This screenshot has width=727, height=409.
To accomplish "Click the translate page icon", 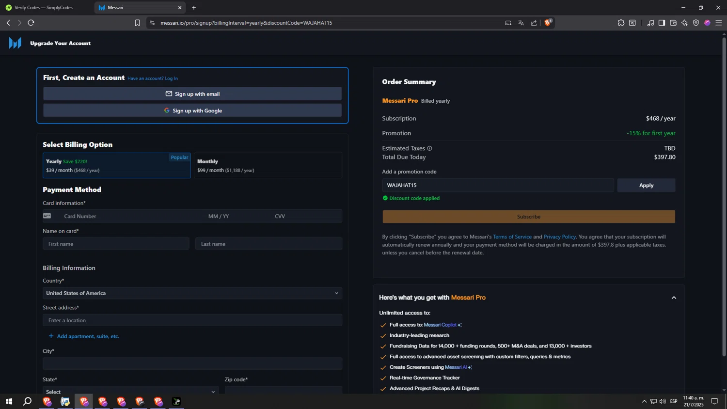I will (x=521, y=23).
